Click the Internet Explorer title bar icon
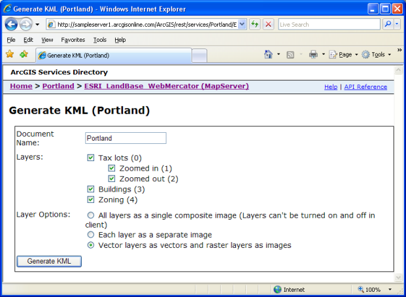 (7, 9)
